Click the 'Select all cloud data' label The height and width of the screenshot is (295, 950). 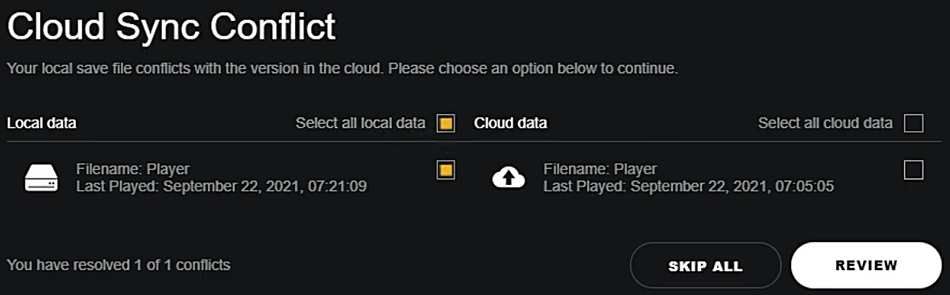point(825,123)
